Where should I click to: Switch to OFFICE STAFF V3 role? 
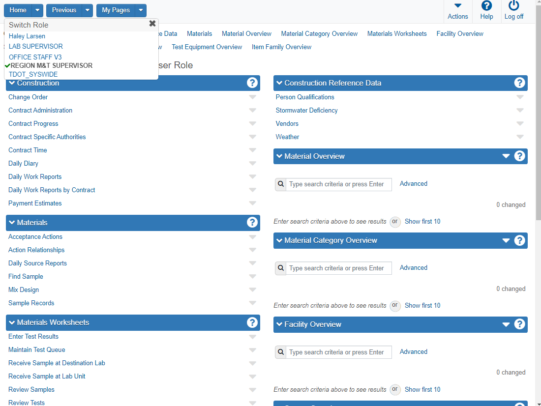pyautogui.click(x=35, y=57)
